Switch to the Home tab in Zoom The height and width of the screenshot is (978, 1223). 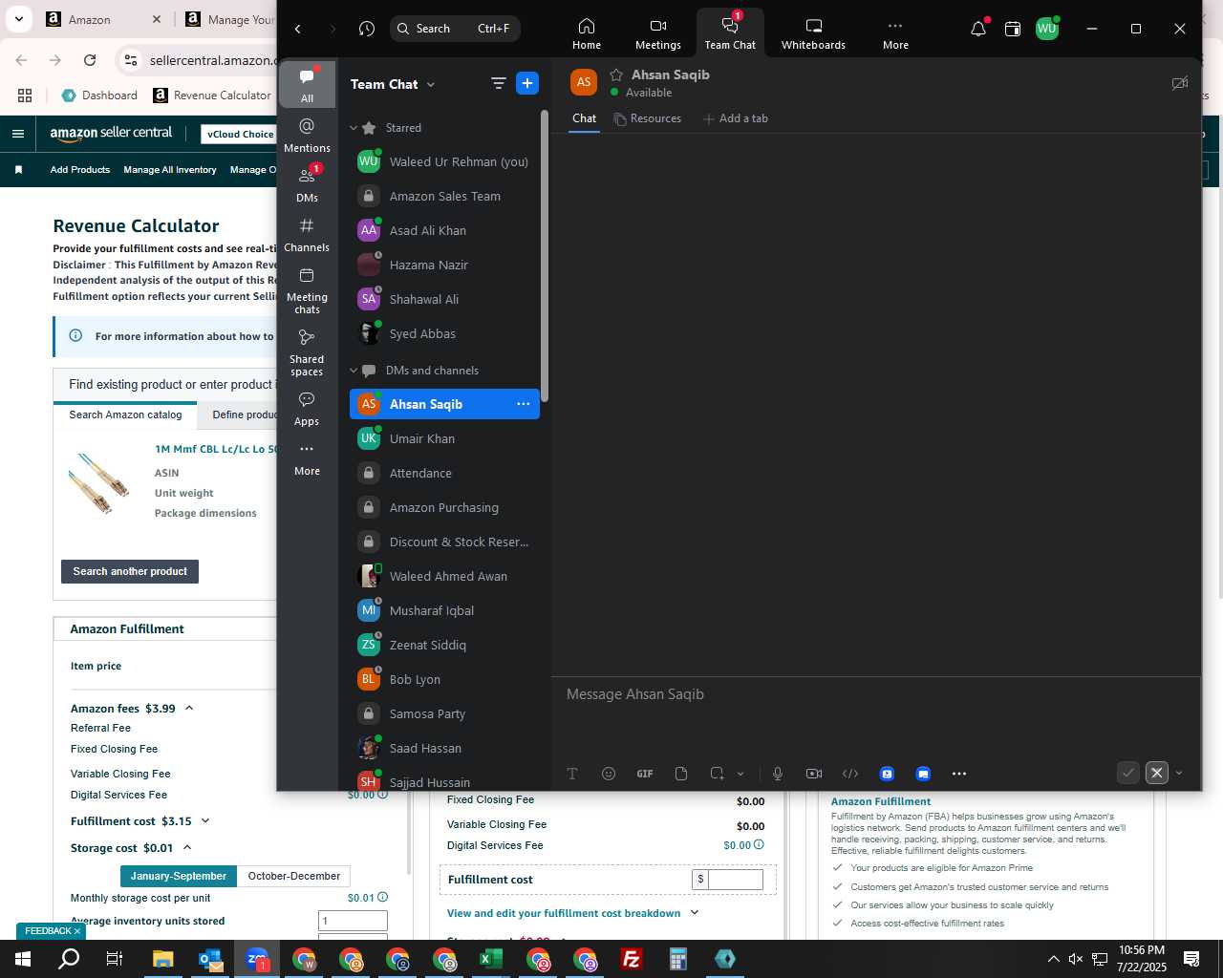[587, 33]
